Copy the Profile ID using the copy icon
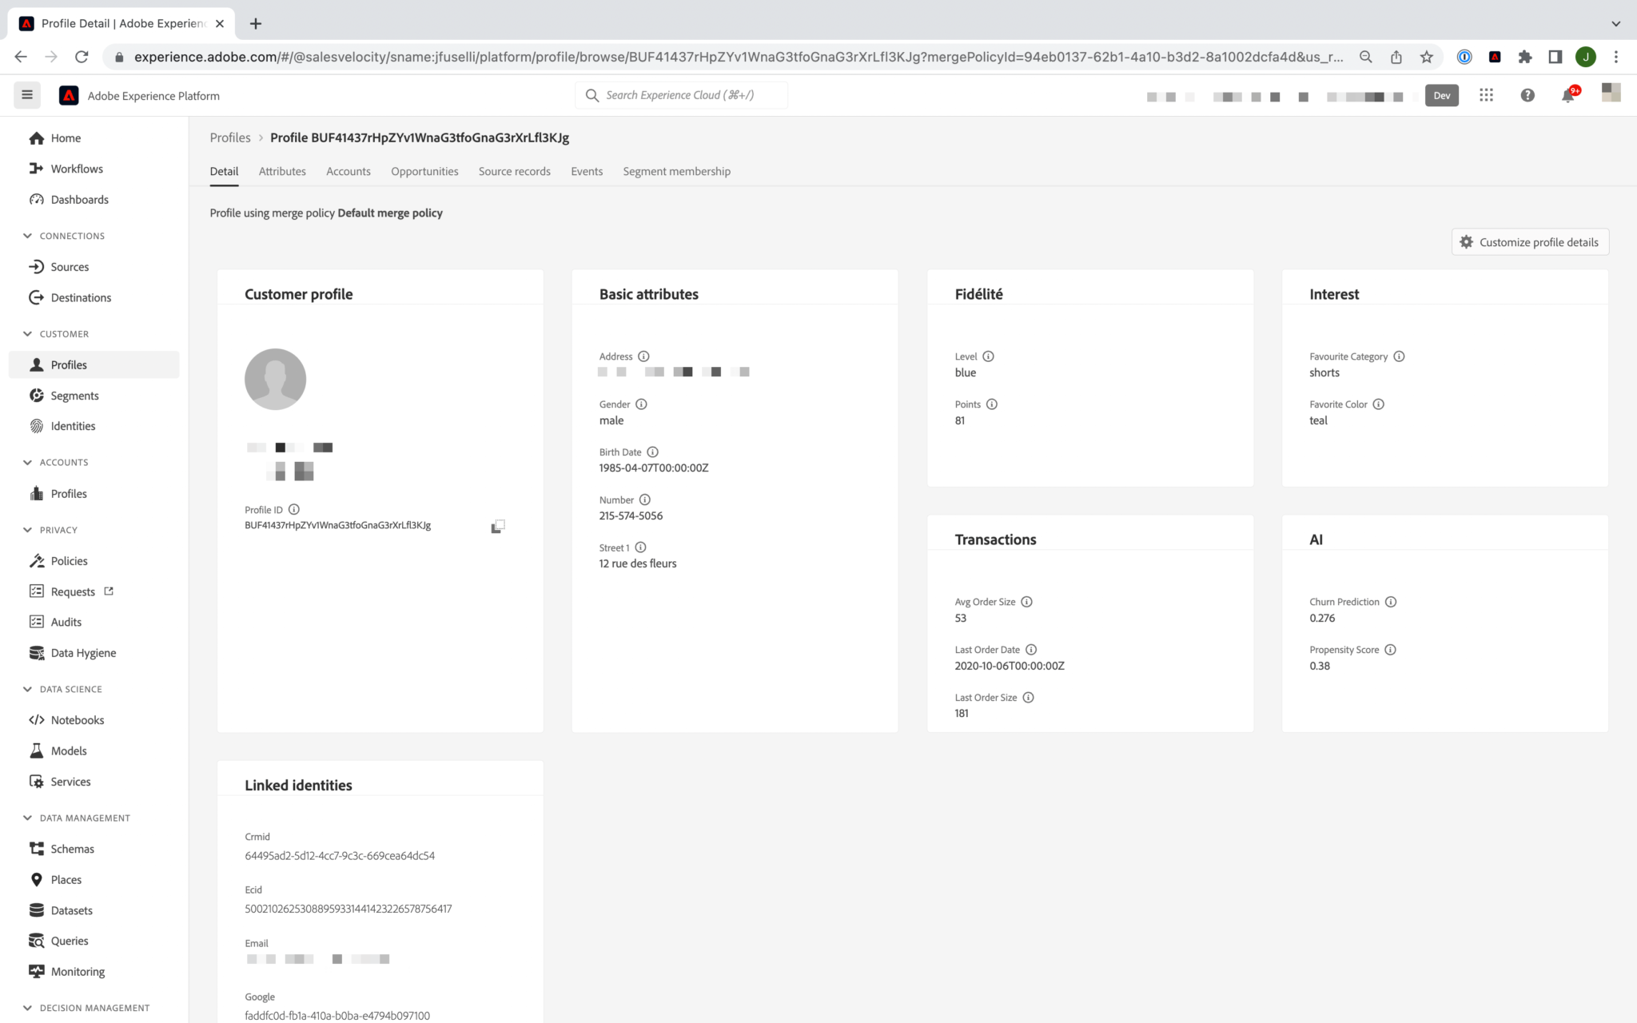The height and width of the screenshot is (1023, 1637). 498,525
